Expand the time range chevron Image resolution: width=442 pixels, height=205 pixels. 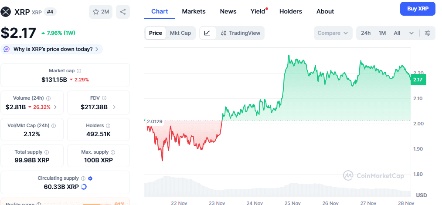point(411,33)
